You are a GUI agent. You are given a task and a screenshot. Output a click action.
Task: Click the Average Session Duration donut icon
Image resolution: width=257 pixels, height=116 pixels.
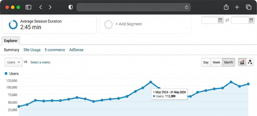(13, 25)
